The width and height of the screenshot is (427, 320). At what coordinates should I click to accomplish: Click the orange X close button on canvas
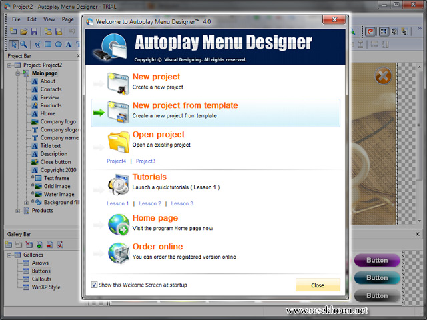383,75
